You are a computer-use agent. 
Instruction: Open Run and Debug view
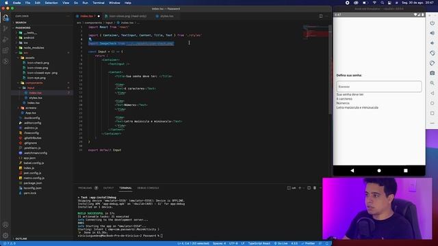[x=5, y=40]
